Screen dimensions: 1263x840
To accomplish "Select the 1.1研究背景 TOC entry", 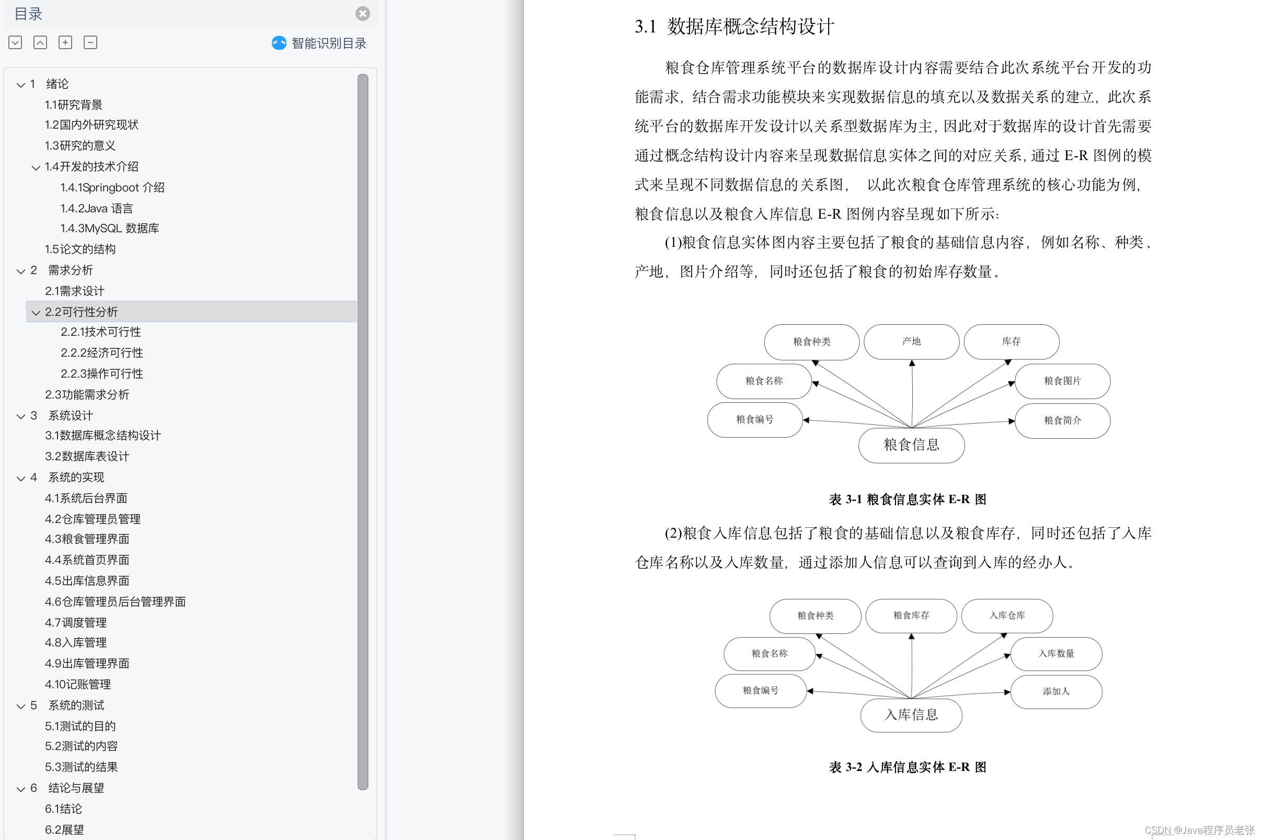I will click(x=74, y=105).
